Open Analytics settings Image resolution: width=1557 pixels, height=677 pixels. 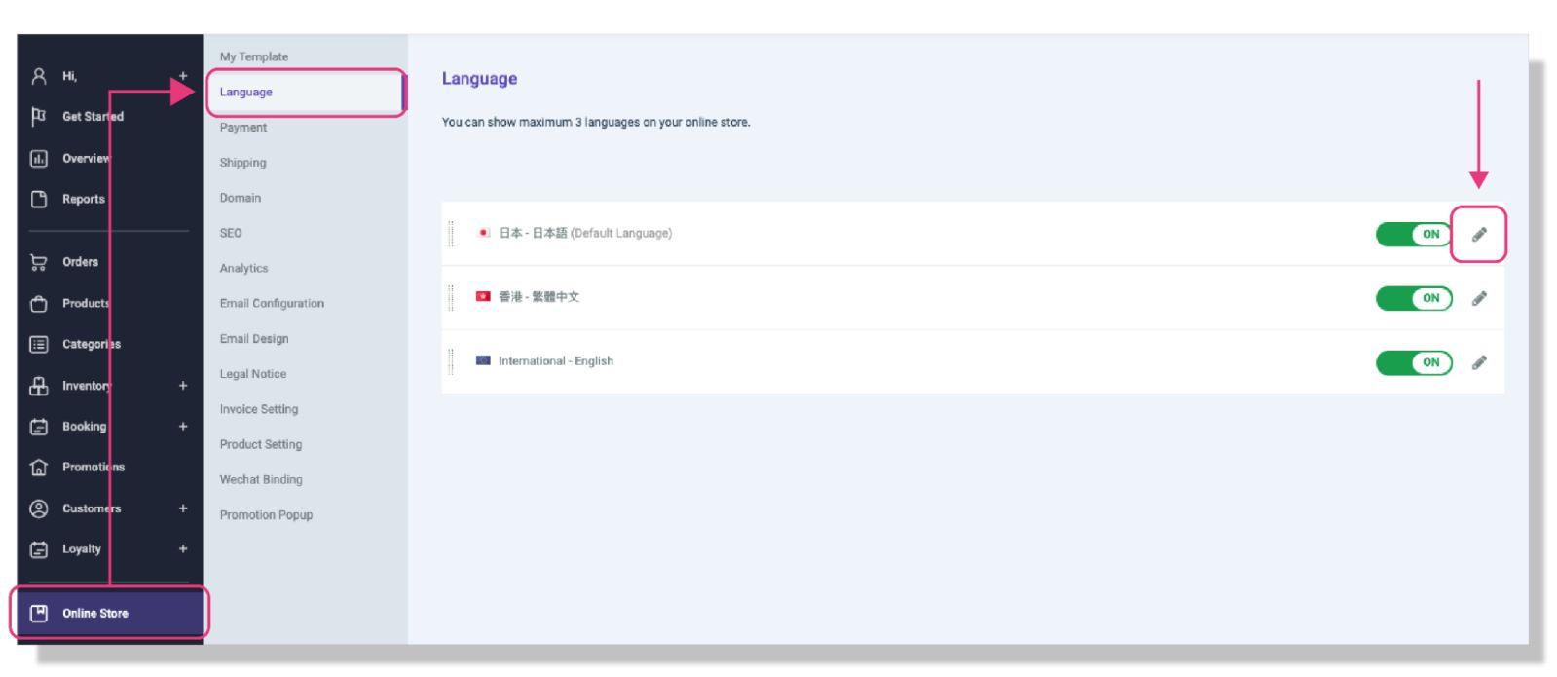point(243,268)
